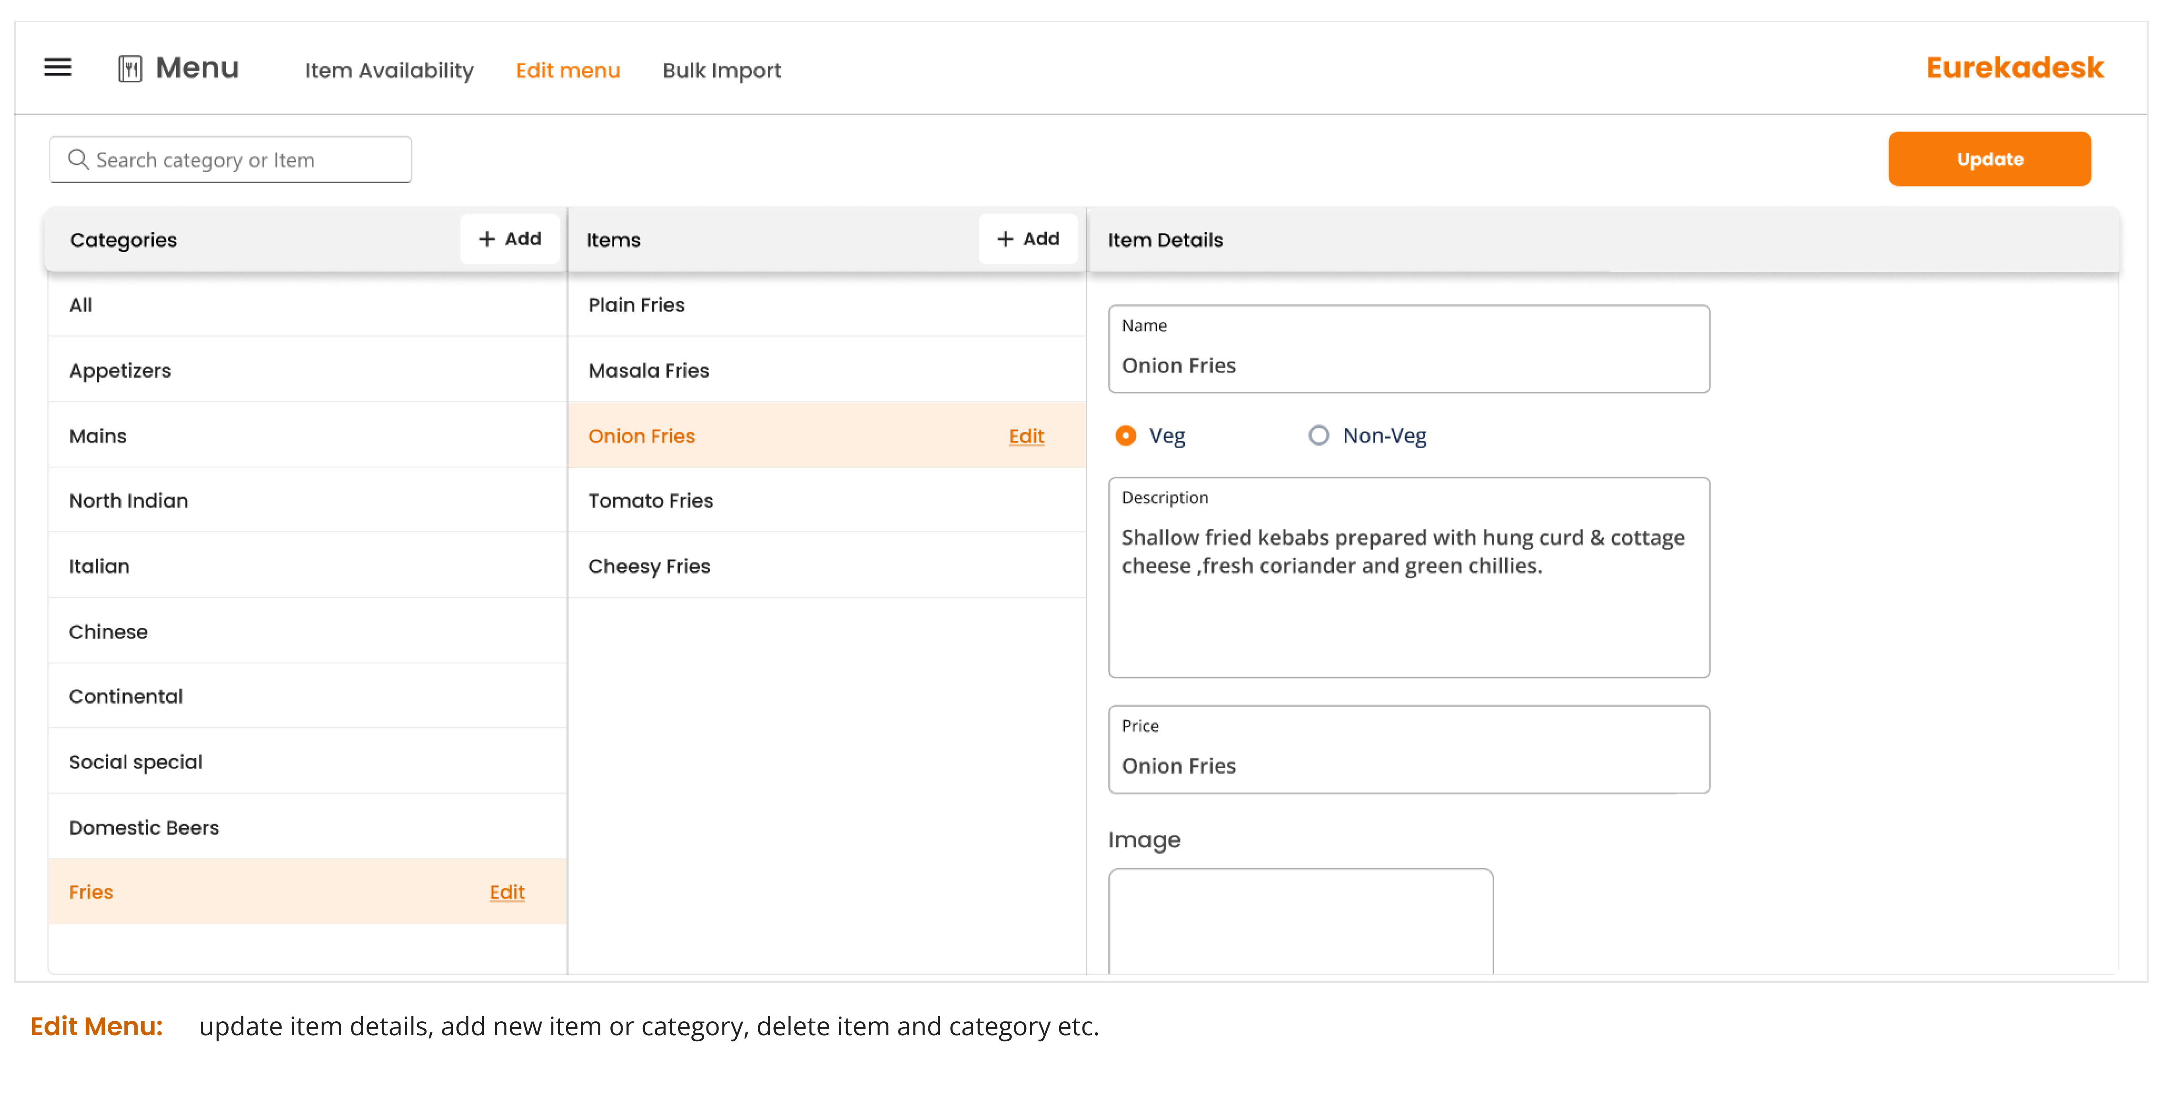The image size is (2166, 1102).
Task: Select the North Indian category
Action: coord(308,500)
